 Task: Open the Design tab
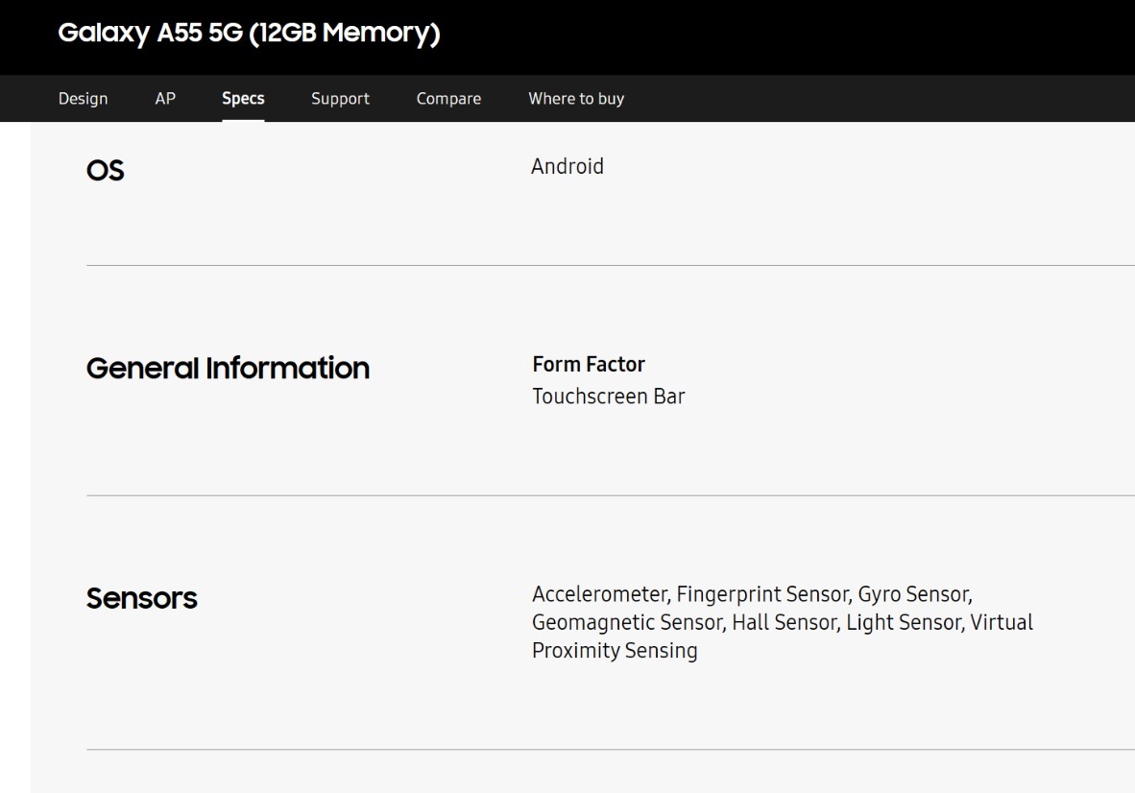click(83, 98)
